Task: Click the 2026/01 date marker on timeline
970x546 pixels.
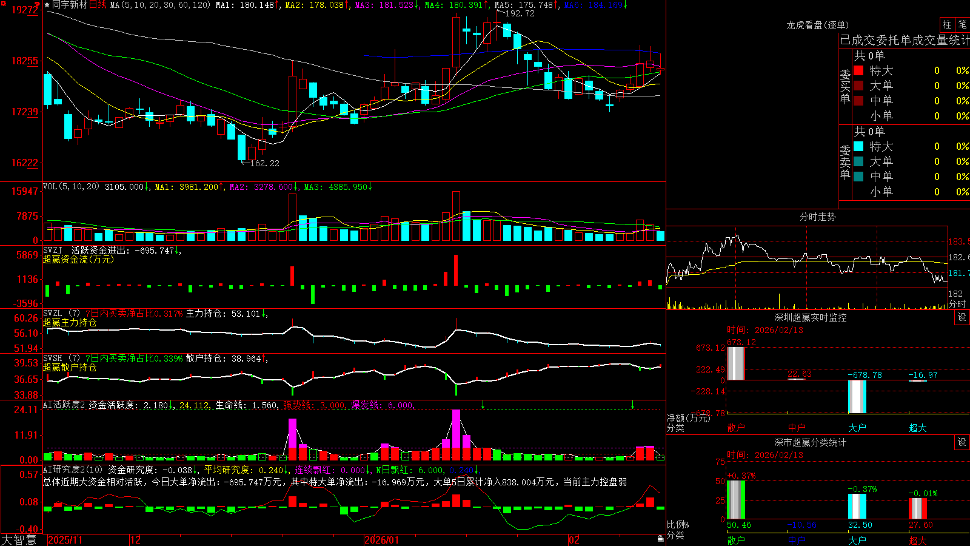Action: 382,540
